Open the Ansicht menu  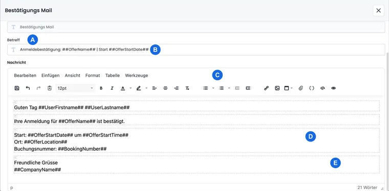click(x=73, y=76)
